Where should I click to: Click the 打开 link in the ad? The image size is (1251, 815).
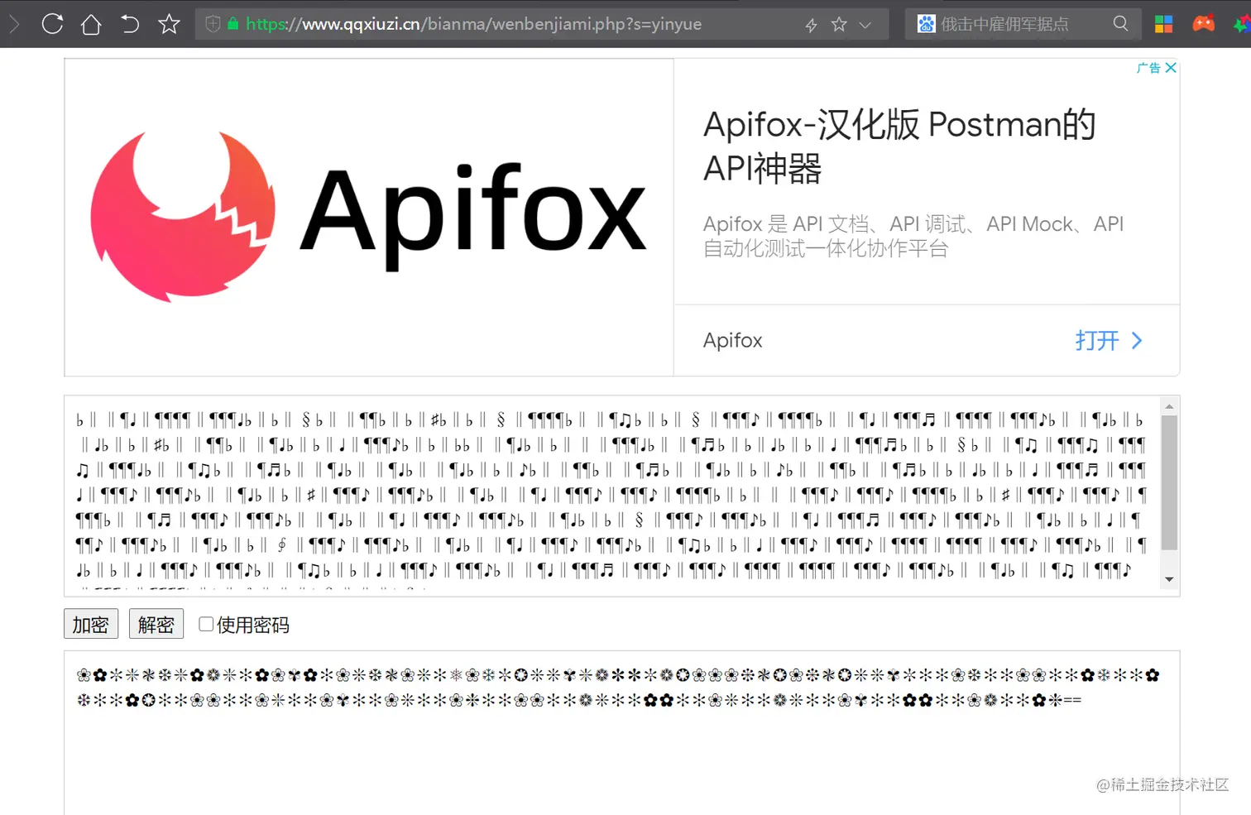(x=1096, y=340)
